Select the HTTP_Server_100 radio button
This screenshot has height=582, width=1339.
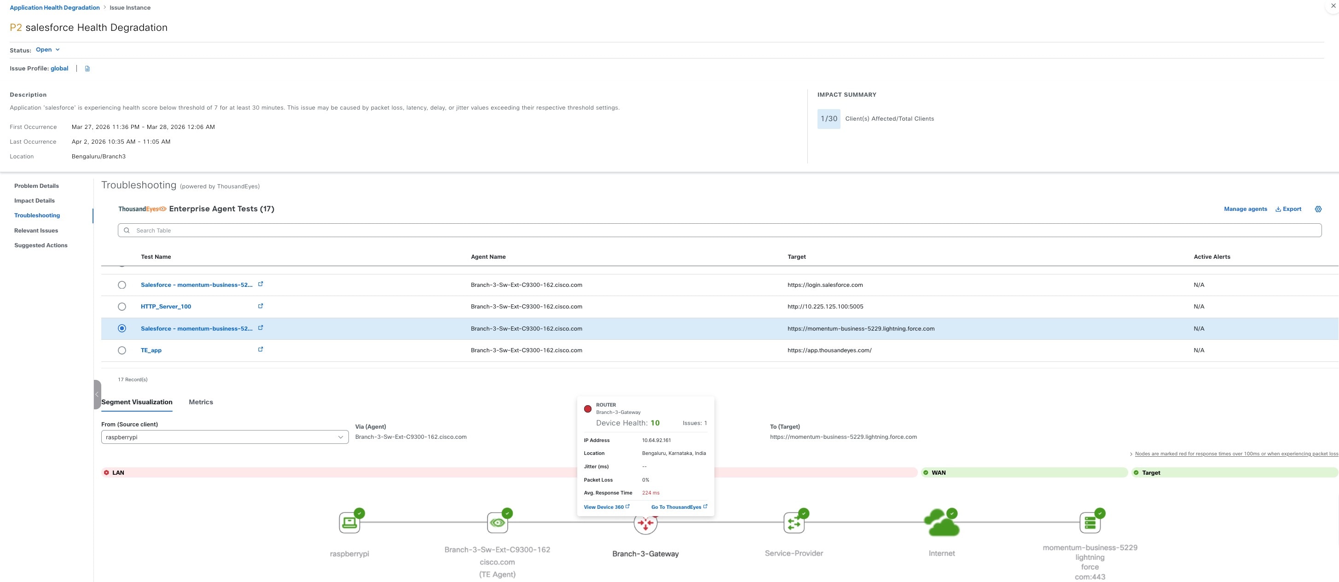pos(122,307)
